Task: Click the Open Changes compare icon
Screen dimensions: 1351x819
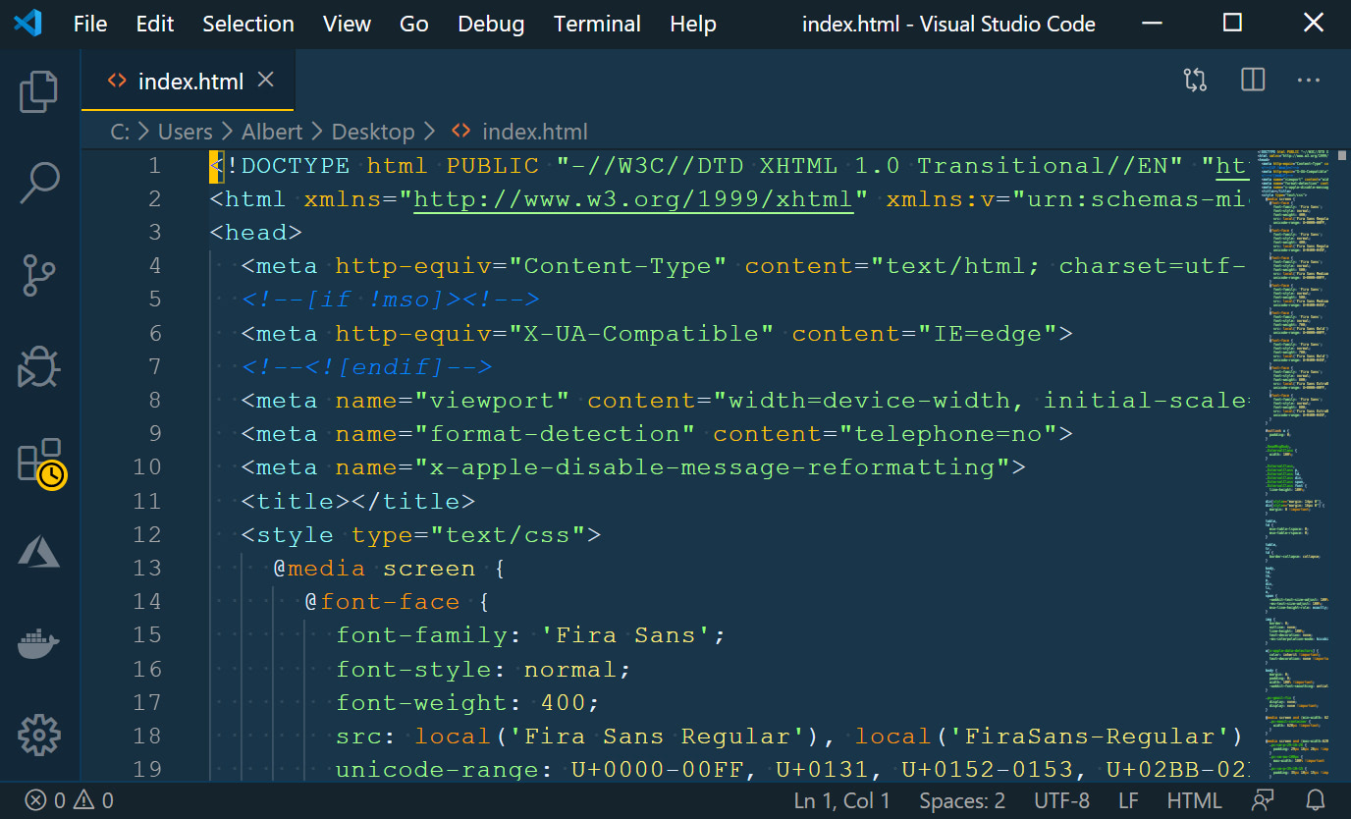Action: click(1195, 81)
